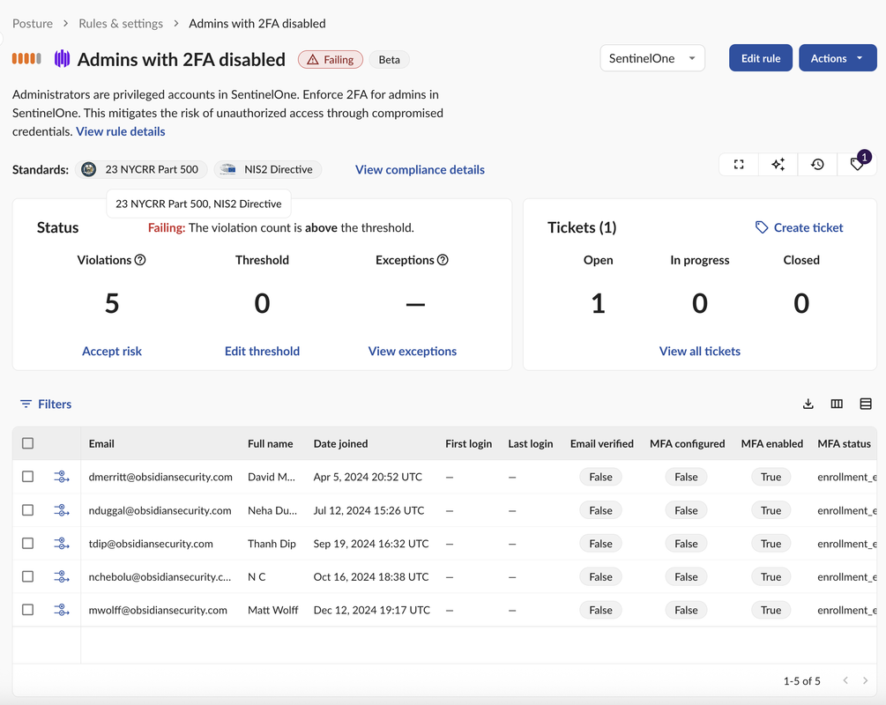The height and width of the screenshot is (705, 886).
Task: Open the column chooser icon
Action: [x=837, y=404]
